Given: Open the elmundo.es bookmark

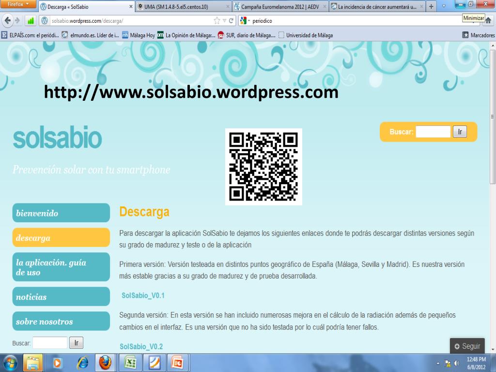Looking at the screenshot, I should pos(91,35).
